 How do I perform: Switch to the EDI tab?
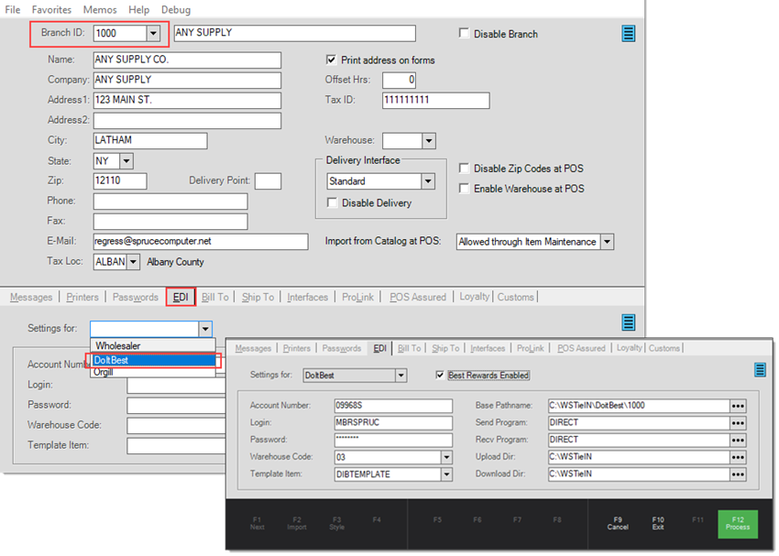180,297
